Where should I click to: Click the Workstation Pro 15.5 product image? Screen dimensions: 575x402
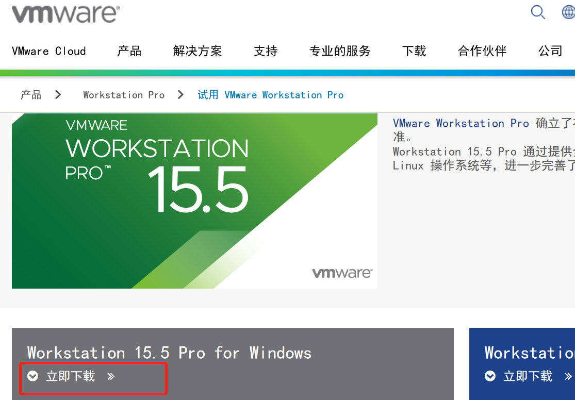pos(194,201)
